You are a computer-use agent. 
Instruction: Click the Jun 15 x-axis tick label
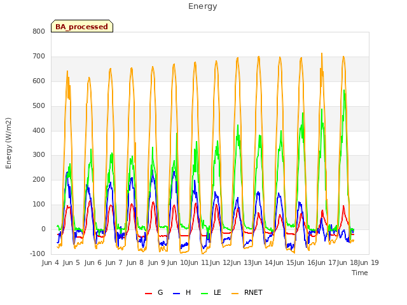coord(284,262)
